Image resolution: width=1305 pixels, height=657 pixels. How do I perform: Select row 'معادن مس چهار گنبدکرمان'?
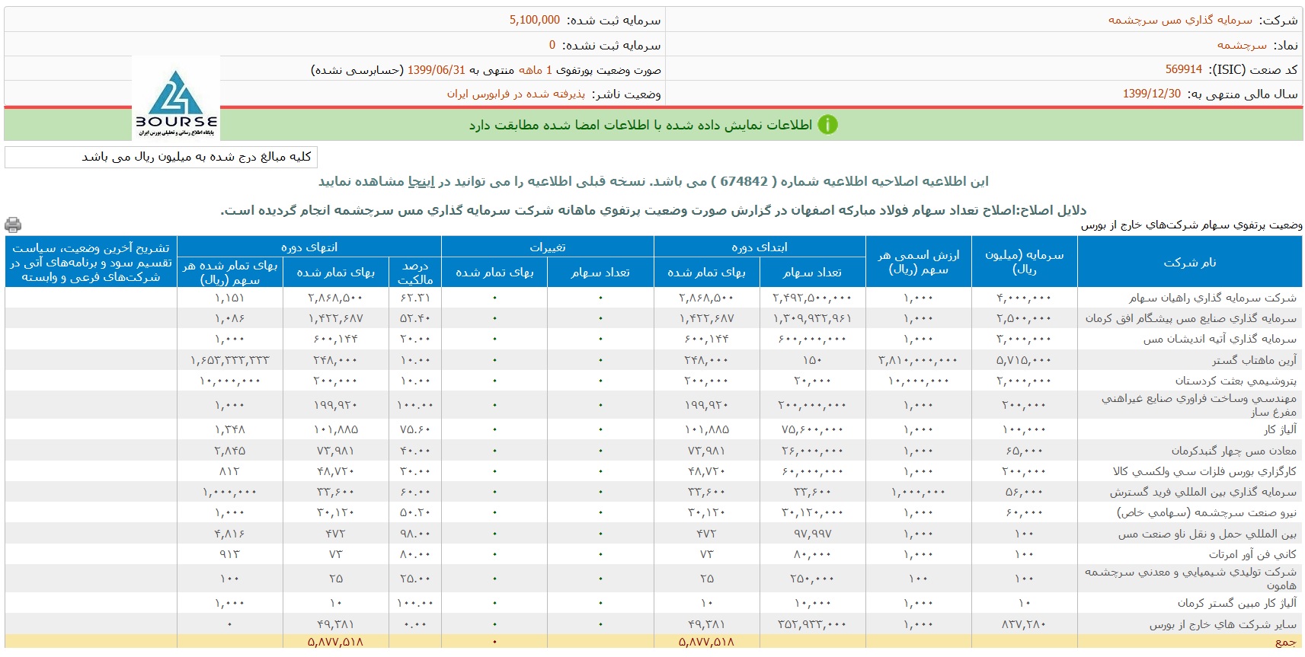tap(653, 451)
